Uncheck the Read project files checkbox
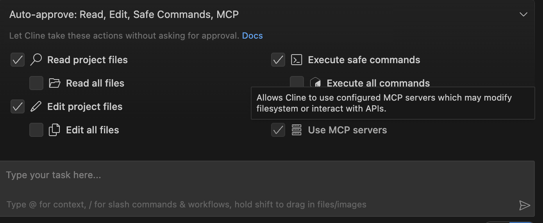Viewport: 543px width, 223px height. 18,60
